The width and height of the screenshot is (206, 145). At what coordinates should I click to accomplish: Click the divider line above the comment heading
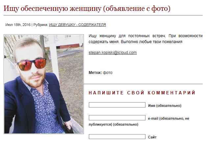coord(143,84)
